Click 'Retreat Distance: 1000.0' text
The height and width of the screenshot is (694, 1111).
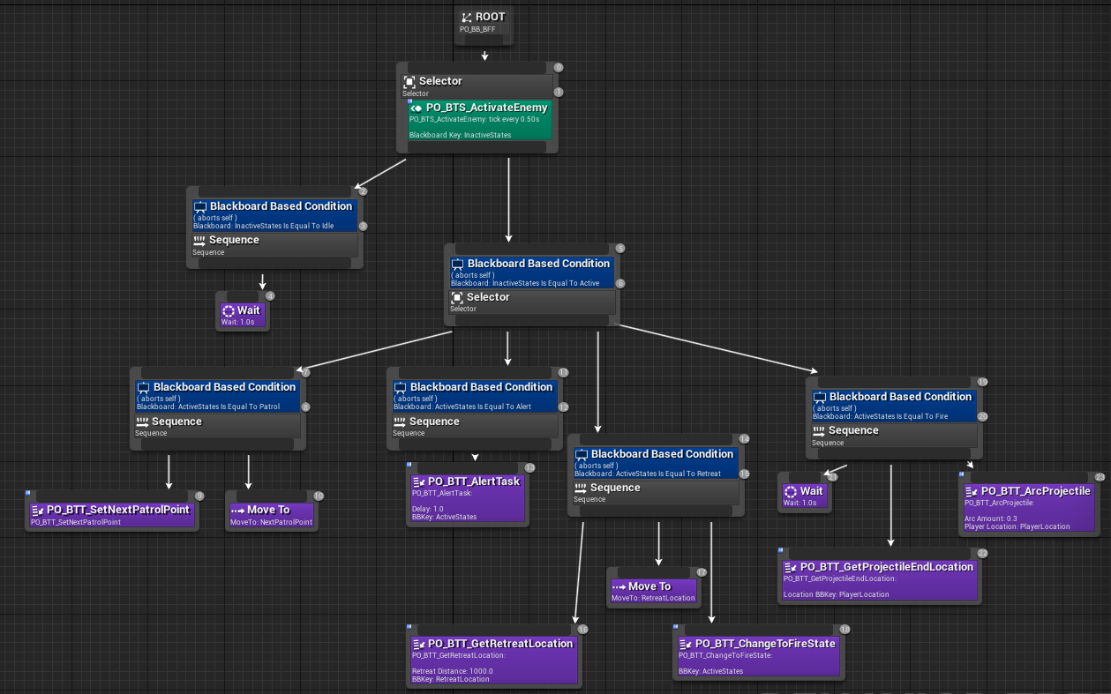pyautogui.click(x=453, y=671)
